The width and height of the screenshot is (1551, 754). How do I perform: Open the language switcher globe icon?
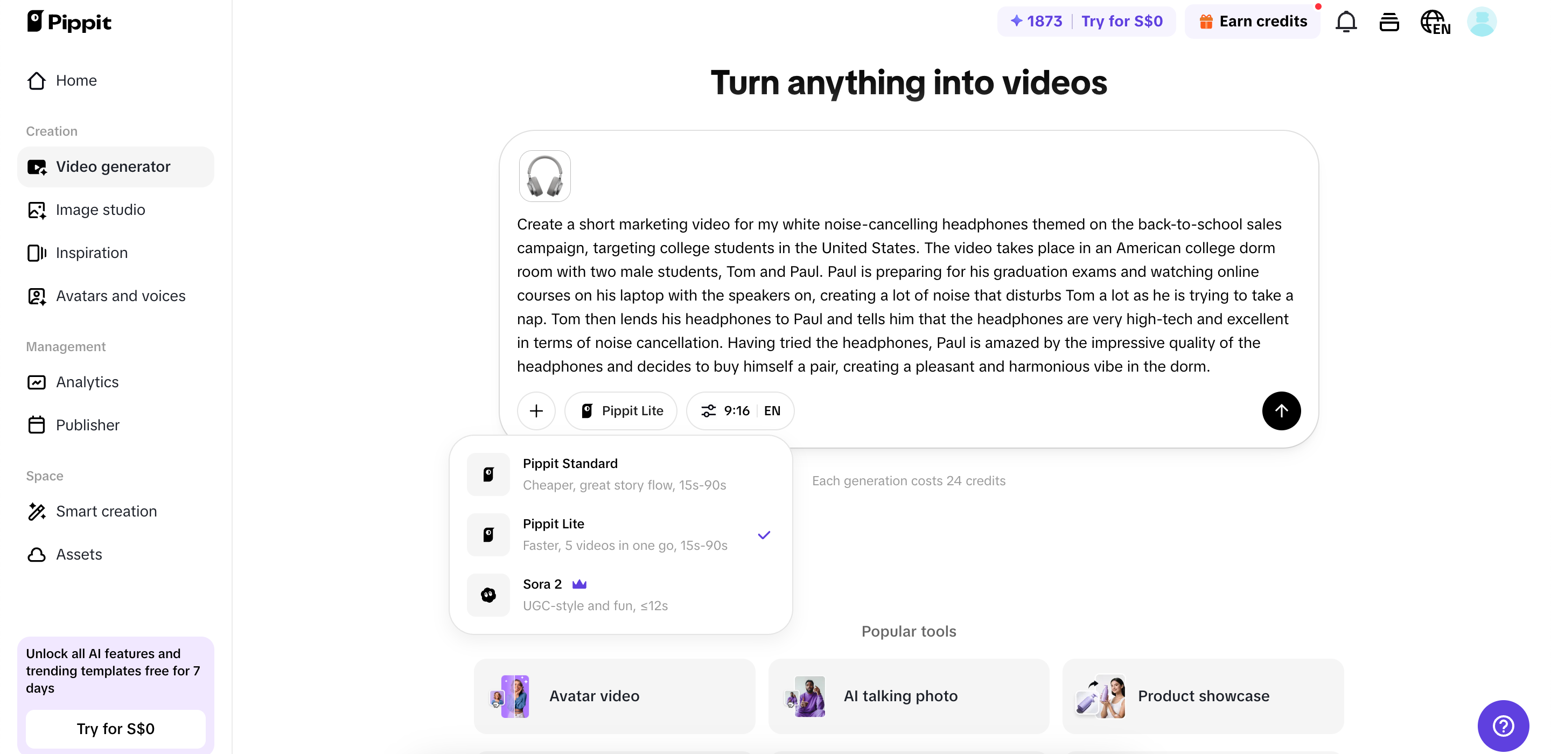pos(1435,21)
